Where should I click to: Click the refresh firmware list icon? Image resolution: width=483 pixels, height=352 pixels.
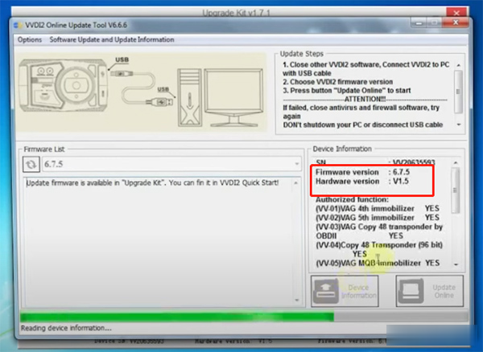coord(31,164)
